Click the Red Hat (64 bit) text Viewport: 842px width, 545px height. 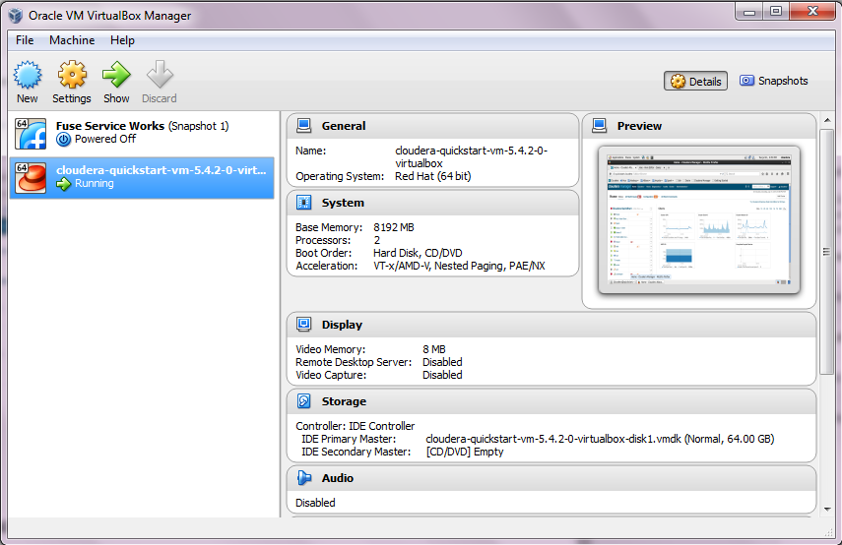point(432,176)
